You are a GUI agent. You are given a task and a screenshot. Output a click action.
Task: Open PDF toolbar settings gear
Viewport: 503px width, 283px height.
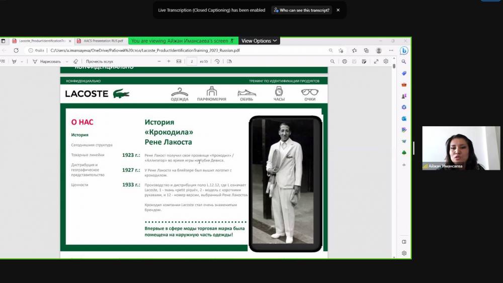coord(386,61)
